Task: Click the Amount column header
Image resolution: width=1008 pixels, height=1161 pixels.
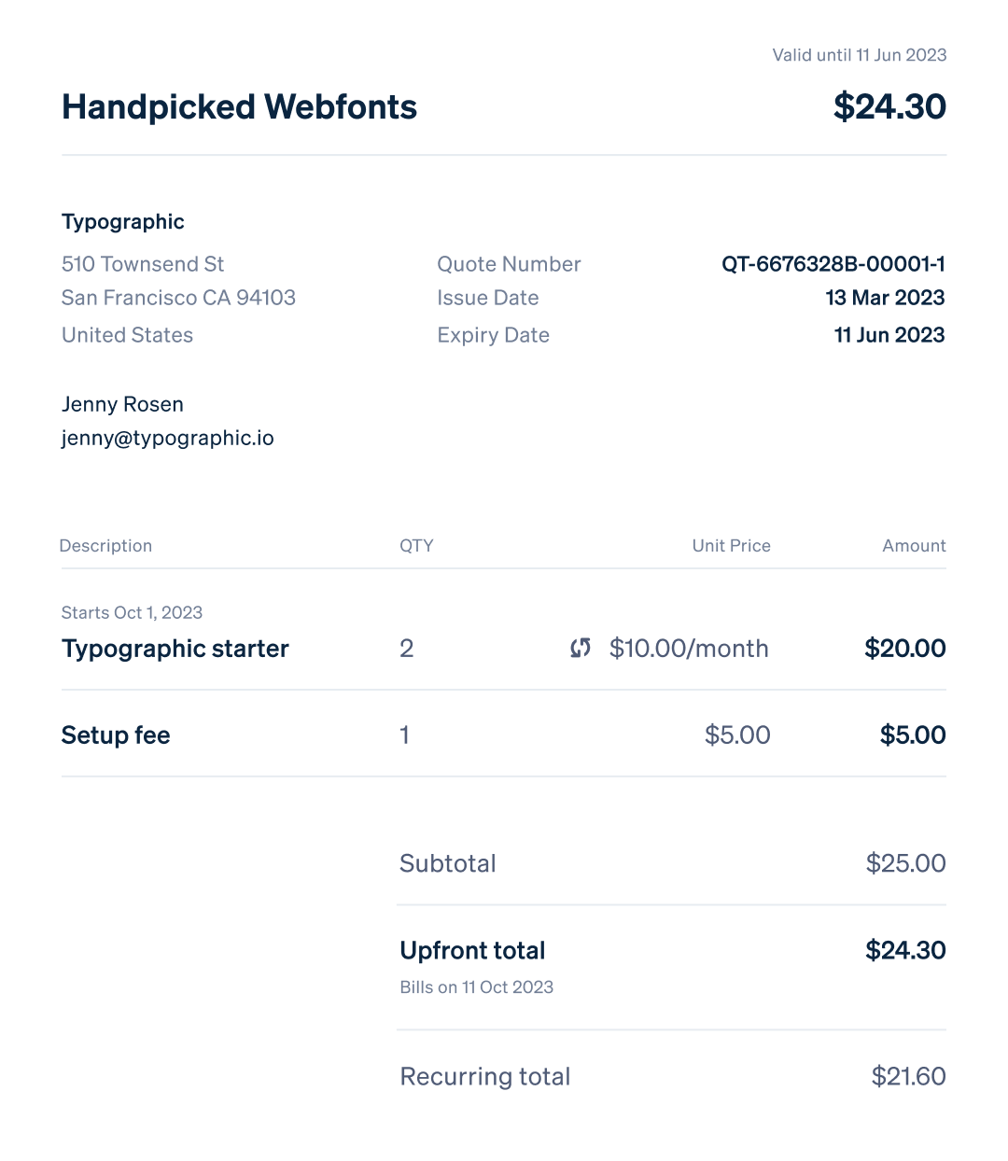Action: [x=915, y=546]
